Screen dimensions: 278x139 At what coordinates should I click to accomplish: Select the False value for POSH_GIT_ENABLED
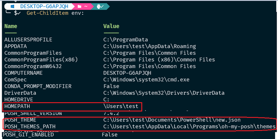[x=110, y=135]
